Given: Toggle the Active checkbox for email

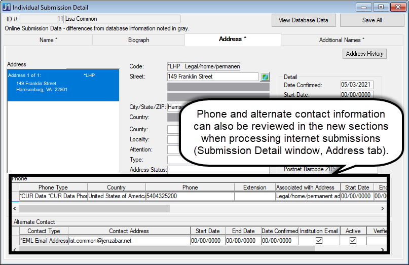Looking at the screenshot, I should point(353,241).
